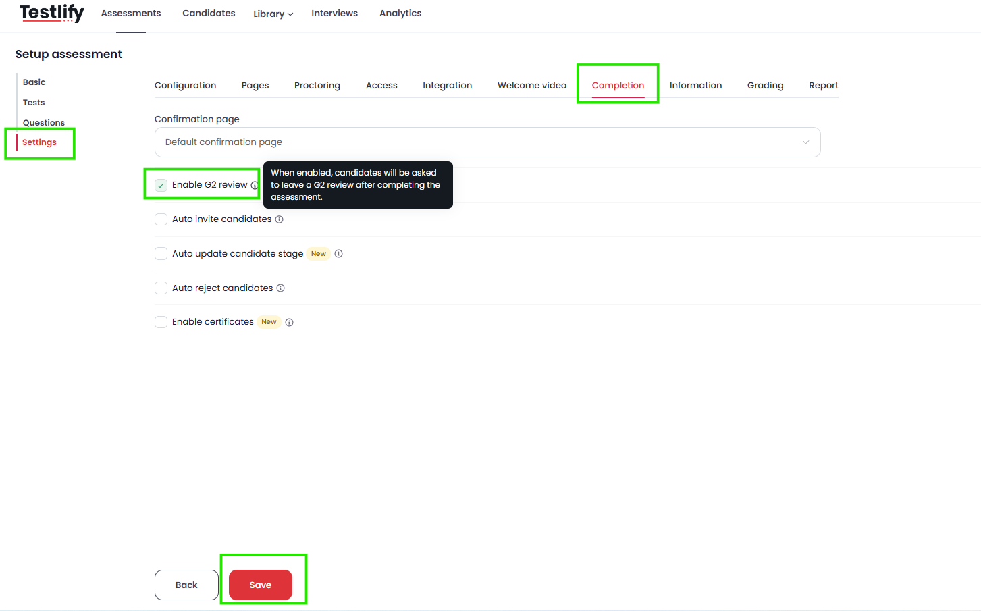
Task: Click the Setup assessment heading
Action: pos(69,54)
